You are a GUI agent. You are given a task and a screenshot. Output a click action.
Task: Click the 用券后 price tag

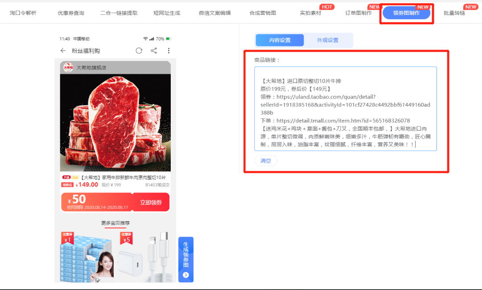(x=67, y=185)
